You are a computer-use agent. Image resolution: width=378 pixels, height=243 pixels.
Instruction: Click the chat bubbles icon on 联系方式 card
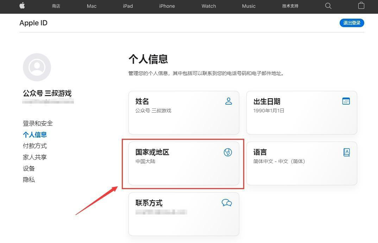tap(227, 203)
